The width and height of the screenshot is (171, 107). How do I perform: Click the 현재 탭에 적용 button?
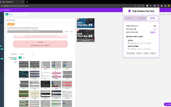pos(131,53)
